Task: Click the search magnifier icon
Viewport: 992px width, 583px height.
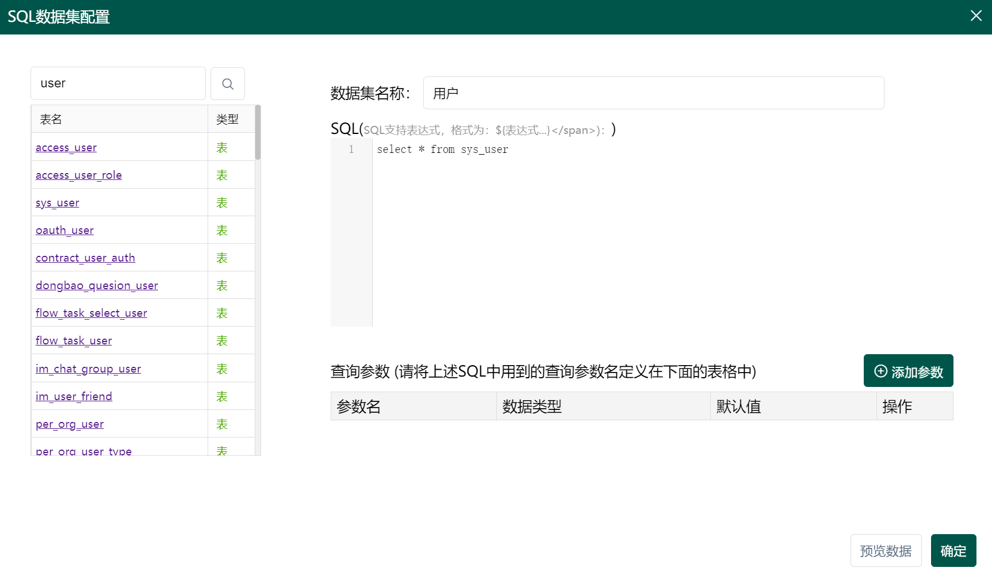Action: click(227, 83)
